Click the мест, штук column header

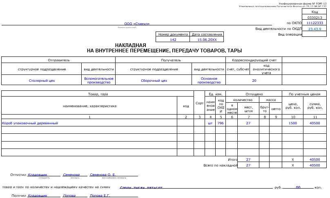[x=248, y=109]
